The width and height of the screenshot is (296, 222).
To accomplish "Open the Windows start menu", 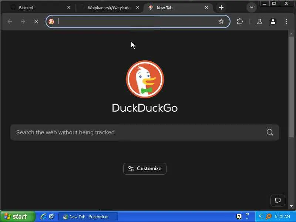I will coord(17,216).
